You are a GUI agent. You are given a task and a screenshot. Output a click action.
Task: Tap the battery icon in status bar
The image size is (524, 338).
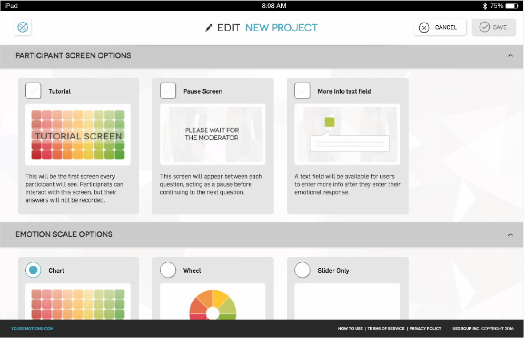(x=512, y=6)
